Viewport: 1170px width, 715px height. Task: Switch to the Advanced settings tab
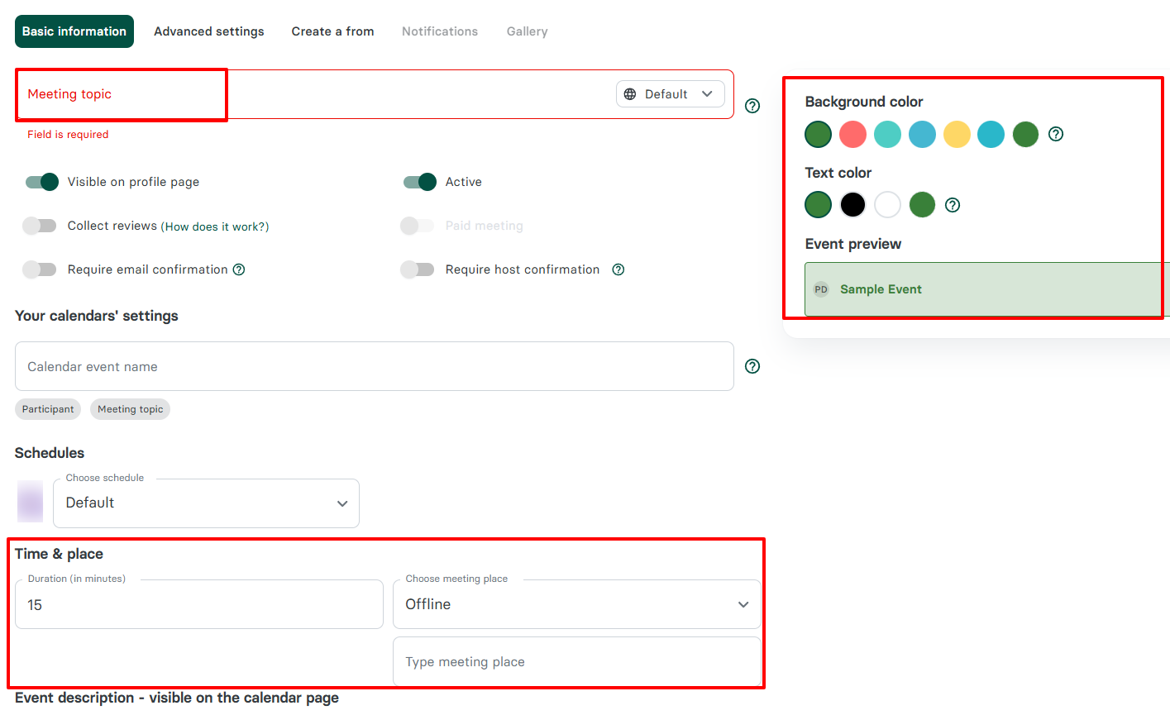209,31
